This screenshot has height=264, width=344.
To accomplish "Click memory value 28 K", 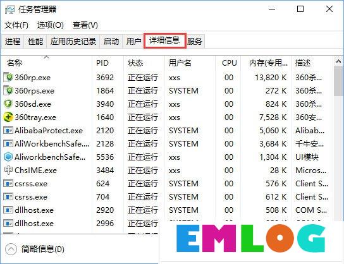I will coord(278,171).
